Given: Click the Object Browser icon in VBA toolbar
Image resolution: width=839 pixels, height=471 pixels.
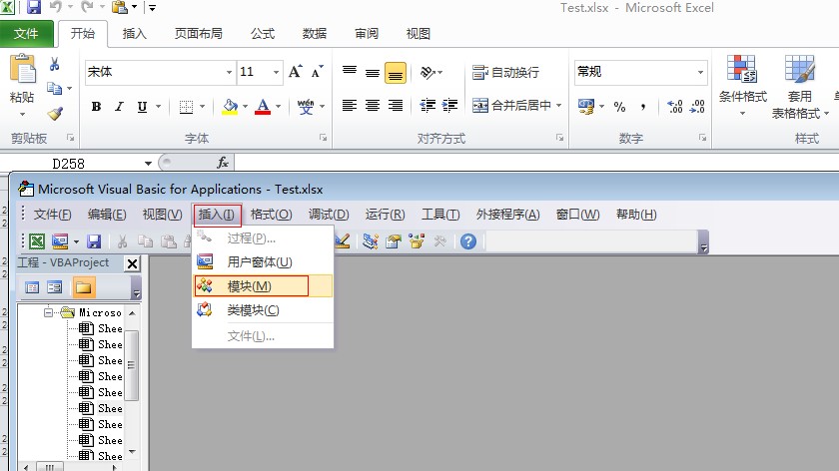Looking at the screenshot, I should click(x=417, y=241).
